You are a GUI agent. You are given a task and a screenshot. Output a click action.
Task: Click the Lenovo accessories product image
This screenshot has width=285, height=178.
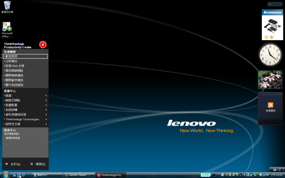[272, 26]
